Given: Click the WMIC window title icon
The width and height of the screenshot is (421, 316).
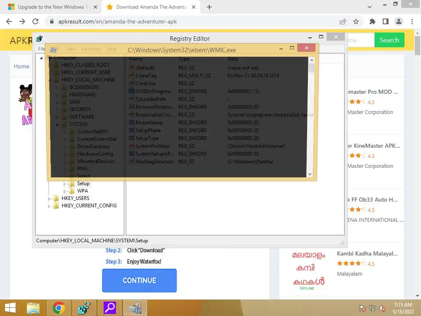Looking at the screenshot, I should [53, 49].
